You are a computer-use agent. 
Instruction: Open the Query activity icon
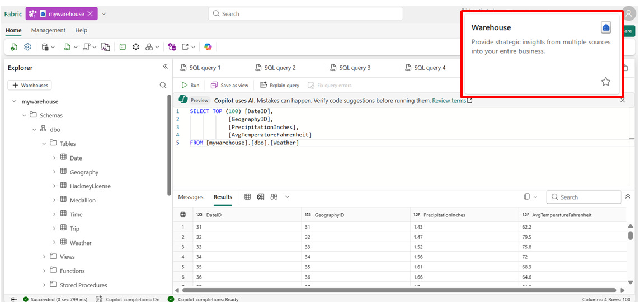(106, 47)
